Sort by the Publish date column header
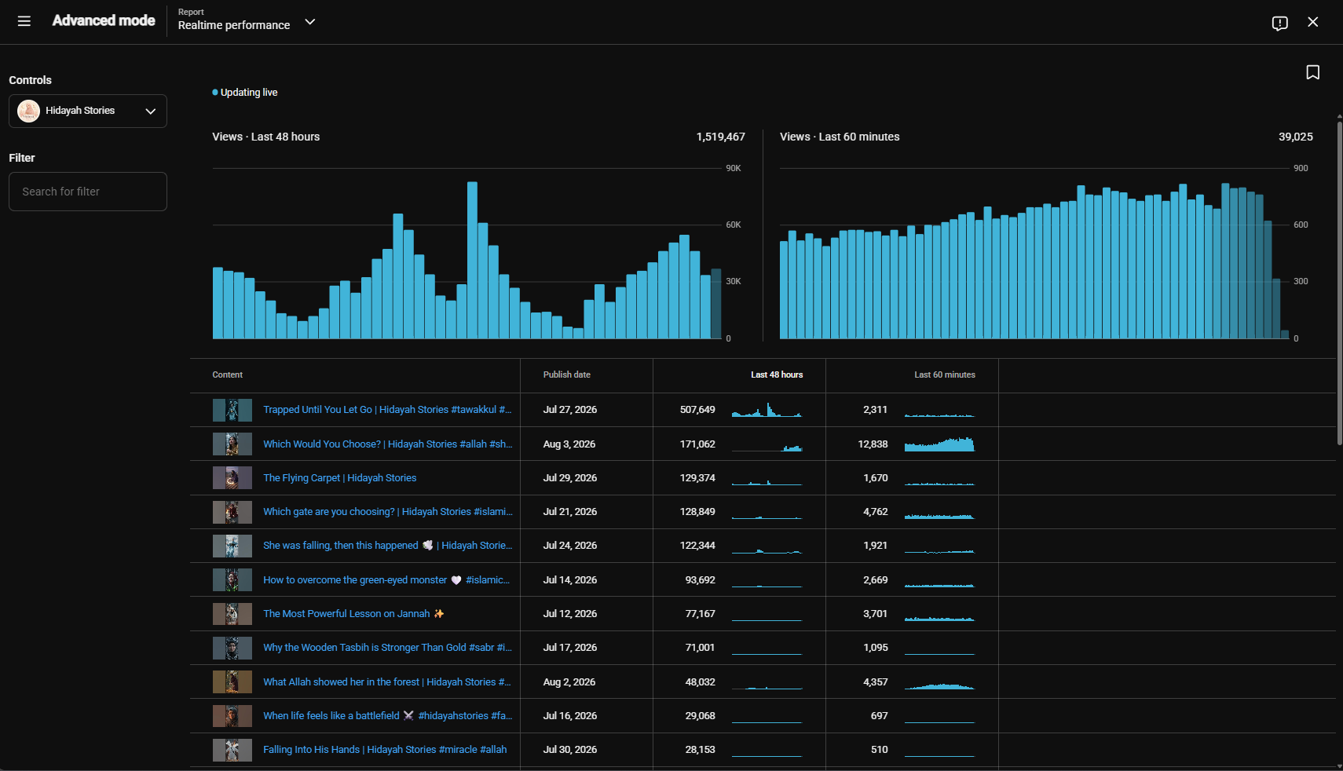 point(566,375)
